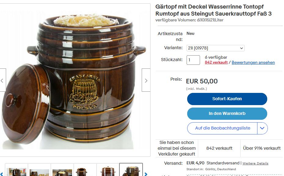Show previous product image with left arrow
284x176 pixels.
click(x=3, y=80)
